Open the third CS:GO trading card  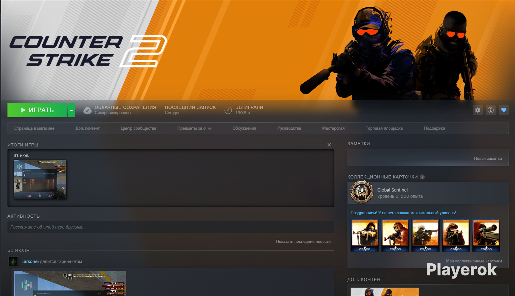click(x=426, y=235)
